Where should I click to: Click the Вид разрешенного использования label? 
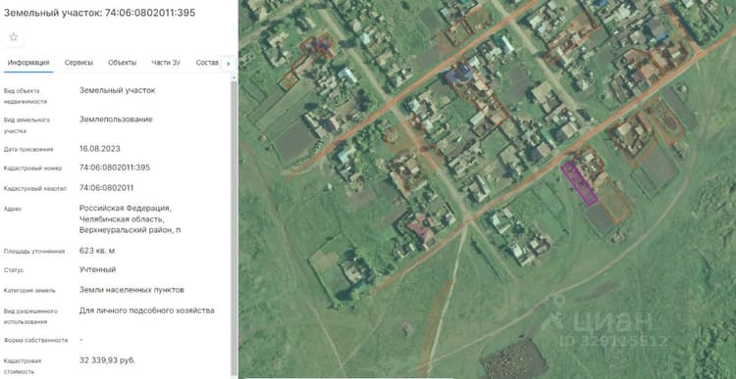click(x=30, y=316)
